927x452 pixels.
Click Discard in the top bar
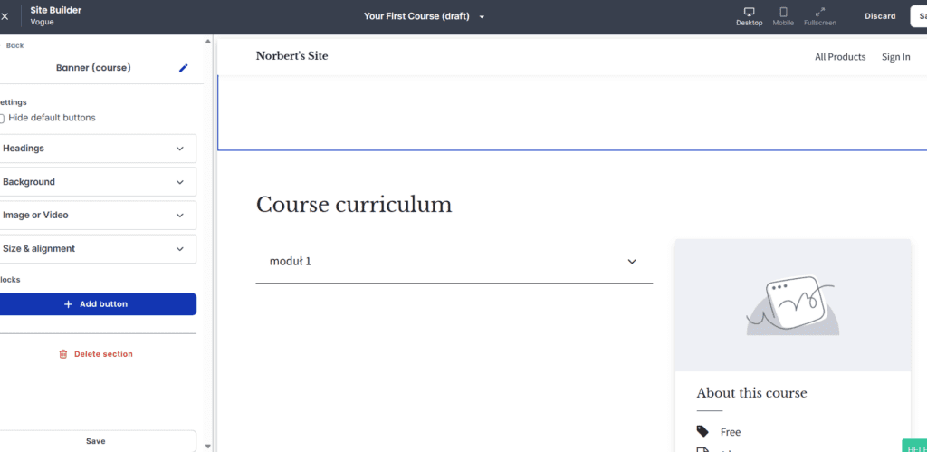[x=879, y=16]
